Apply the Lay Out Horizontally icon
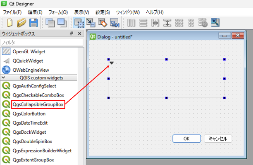This screenshot has width=253, height=165. tap(131, 23)
